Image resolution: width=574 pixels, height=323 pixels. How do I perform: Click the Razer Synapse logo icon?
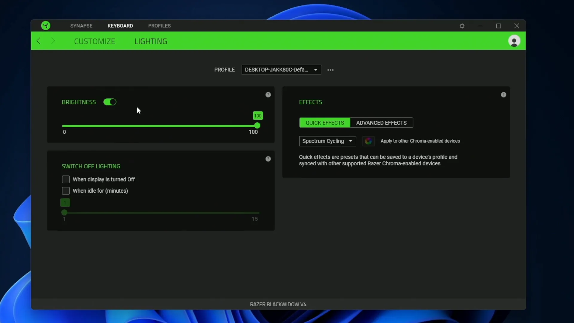[x=46, y=25]
